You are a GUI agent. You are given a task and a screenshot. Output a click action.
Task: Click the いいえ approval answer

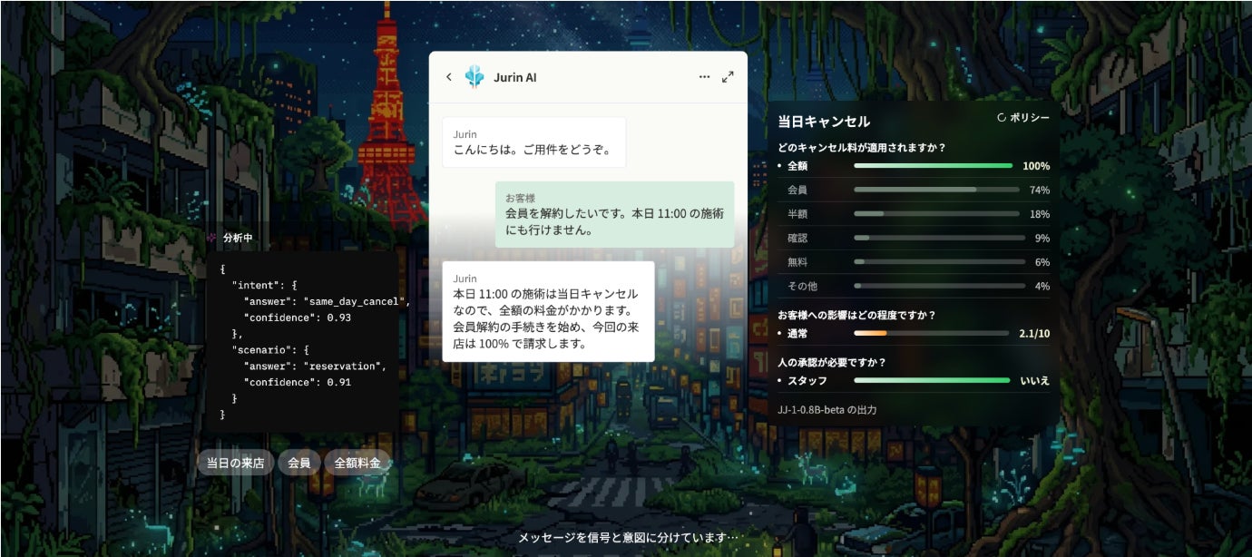pyautogui.click(x=1035, y=380)
